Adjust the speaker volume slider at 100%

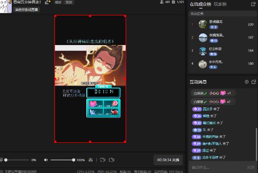click(63, 160)
